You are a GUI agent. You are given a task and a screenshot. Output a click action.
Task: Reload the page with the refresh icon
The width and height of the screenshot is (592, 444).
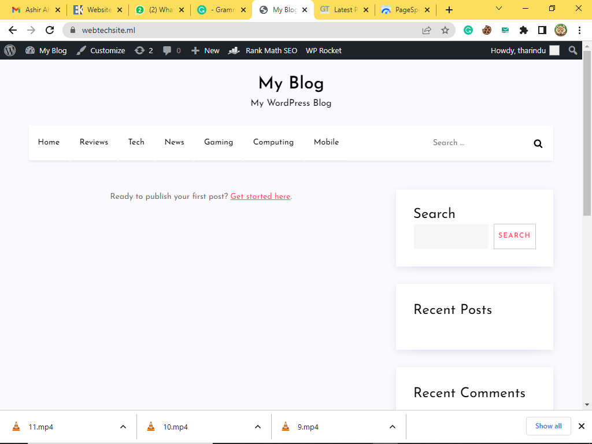[x=50, y=30]
